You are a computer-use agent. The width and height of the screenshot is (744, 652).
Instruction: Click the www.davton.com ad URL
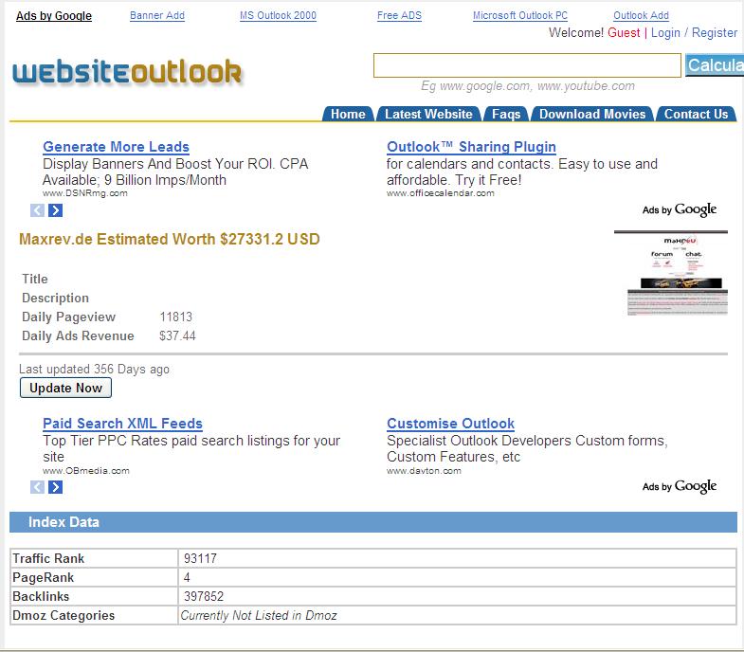pyautogui.click(x=424, y=471)
